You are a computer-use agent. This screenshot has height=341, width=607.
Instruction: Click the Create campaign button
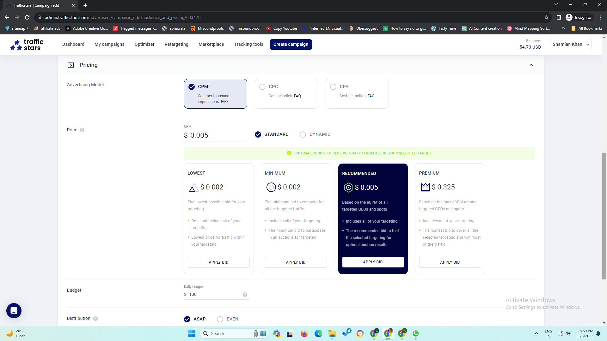tap(291, 45)
